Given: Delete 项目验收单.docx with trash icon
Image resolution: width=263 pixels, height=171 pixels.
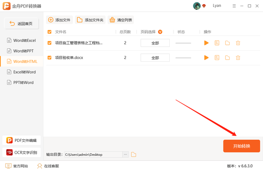Looking at the screenshot, I should click(238, 58).
